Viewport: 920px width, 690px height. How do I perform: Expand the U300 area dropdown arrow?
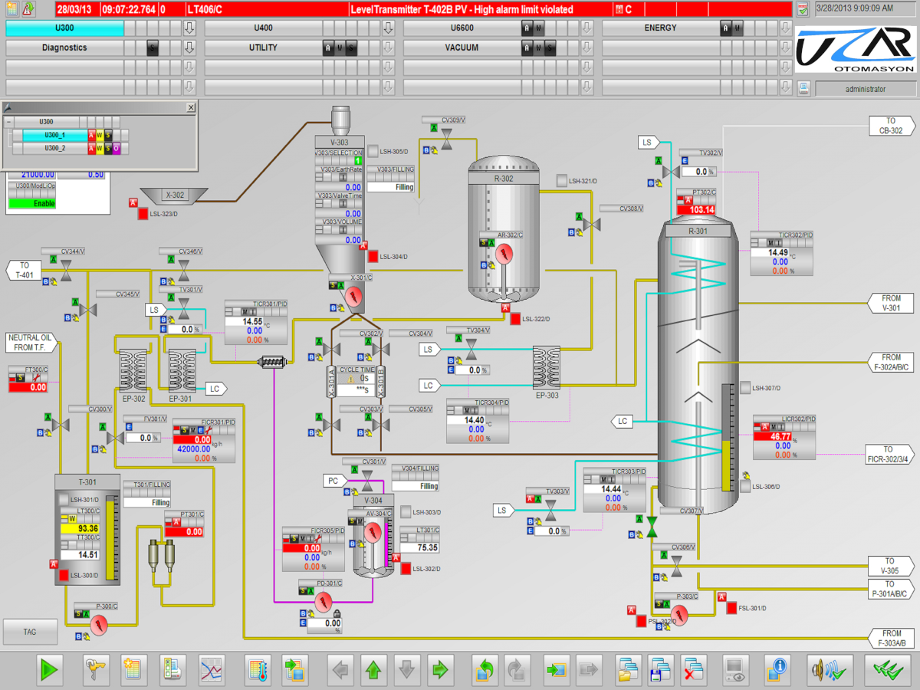190,28
